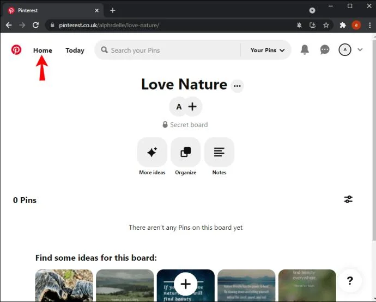Open filter settings slider icon
The height and width of the screenshot is (302, 376).
click(348, 199)
